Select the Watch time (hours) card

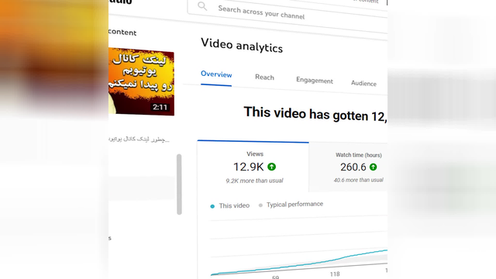click(x=348, y=167)
